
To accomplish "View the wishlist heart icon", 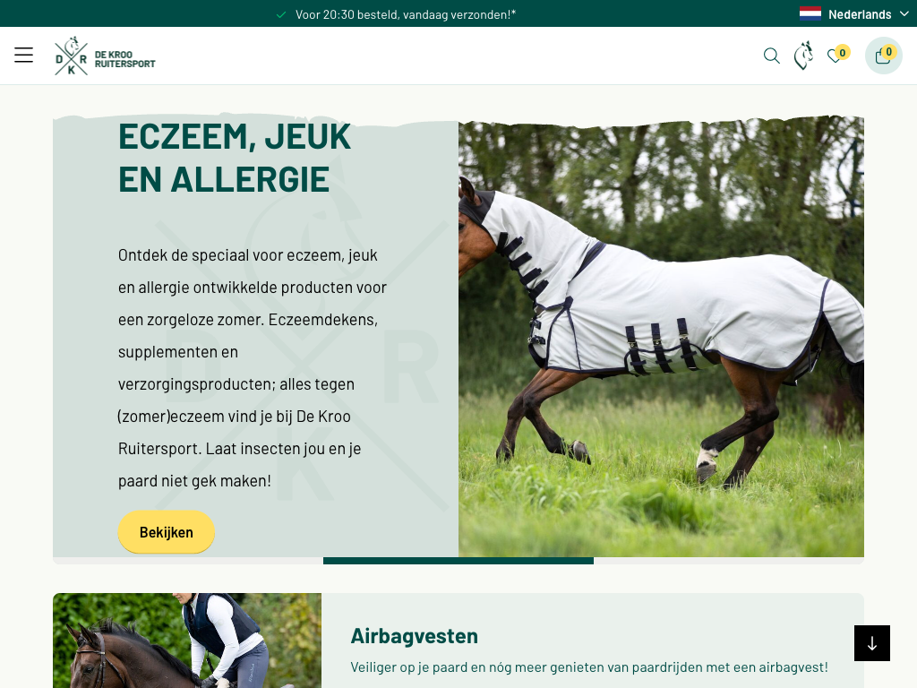I will point(835,56).
